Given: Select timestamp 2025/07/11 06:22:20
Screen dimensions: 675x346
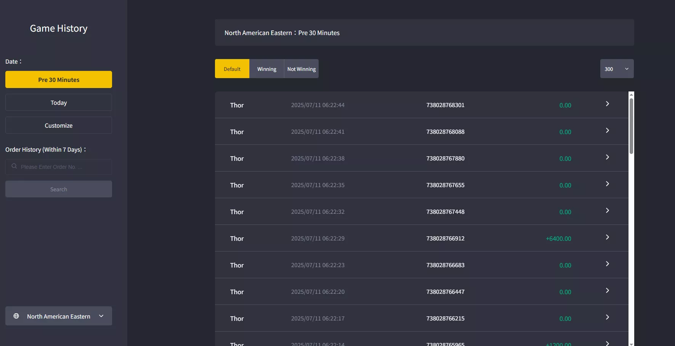Looking at the screenshot, I should [318, 292].
